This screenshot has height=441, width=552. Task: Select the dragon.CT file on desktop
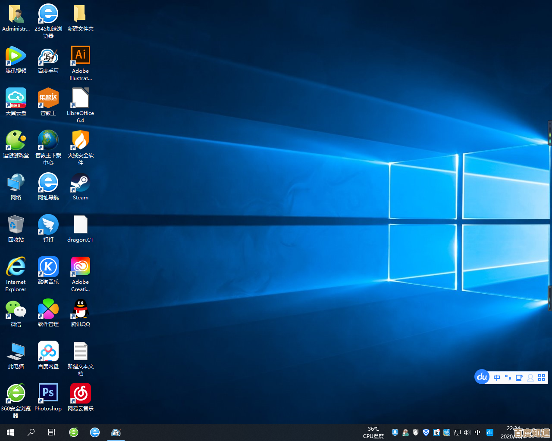click(80, 225)
